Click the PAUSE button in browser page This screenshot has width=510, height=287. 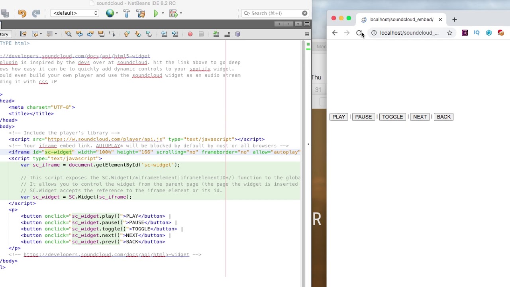(x=363, y=117)
